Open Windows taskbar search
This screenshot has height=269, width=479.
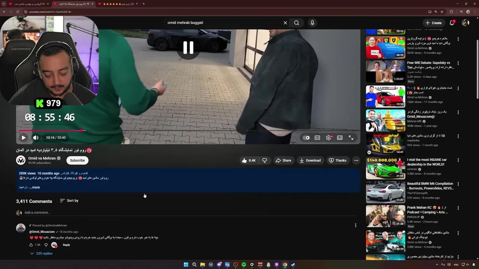194,265
